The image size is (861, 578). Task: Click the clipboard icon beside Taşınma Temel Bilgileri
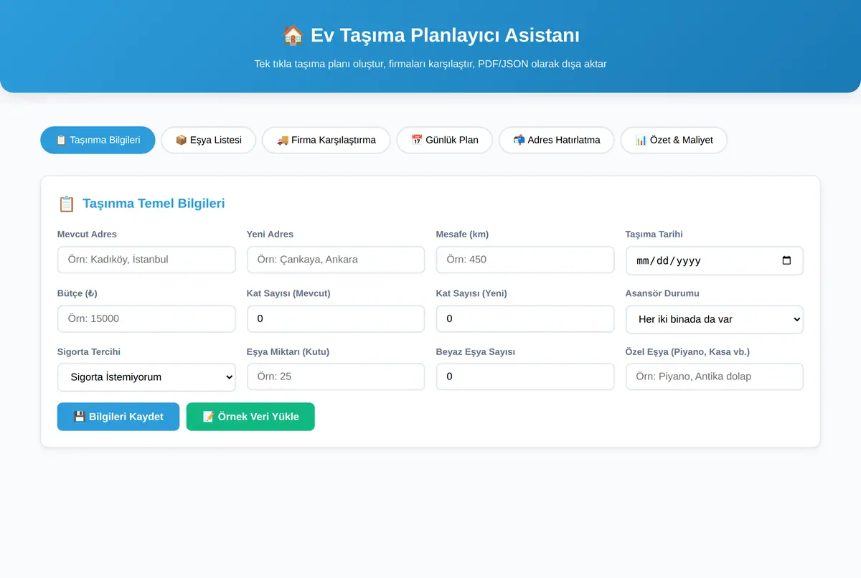click(66, 204)
